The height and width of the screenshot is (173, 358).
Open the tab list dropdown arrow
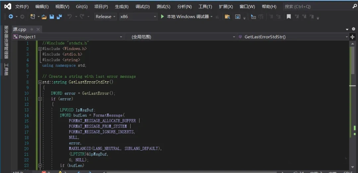pyautogui.click(x=347, y=29)
